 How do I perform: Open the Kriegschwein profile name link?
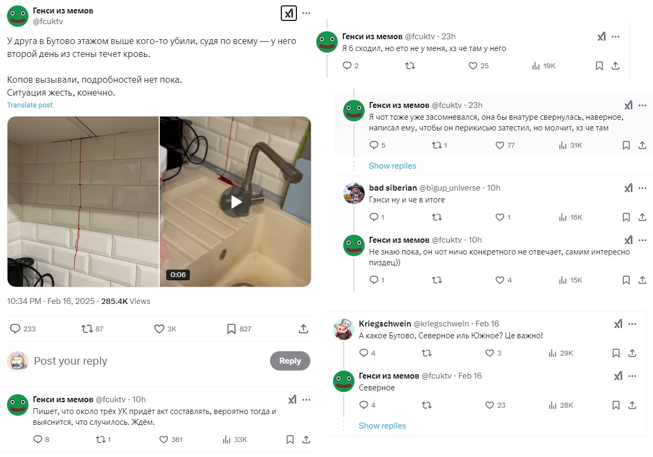[384, 323]
